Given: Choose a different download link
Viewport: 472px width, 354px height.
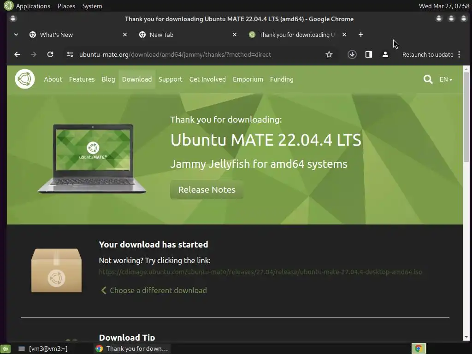Looking at the screenshot, I should point(154,290).
